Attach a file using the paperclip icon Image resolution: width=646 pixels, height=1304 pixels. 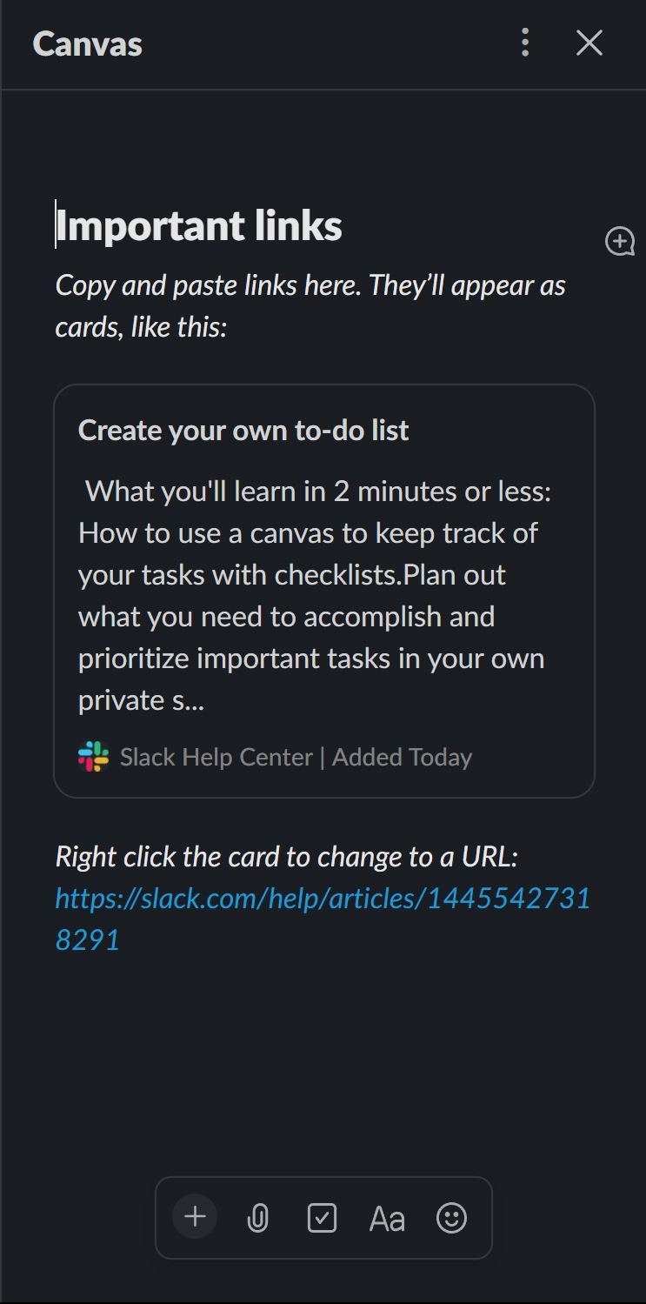click(x=258, y=1217)
